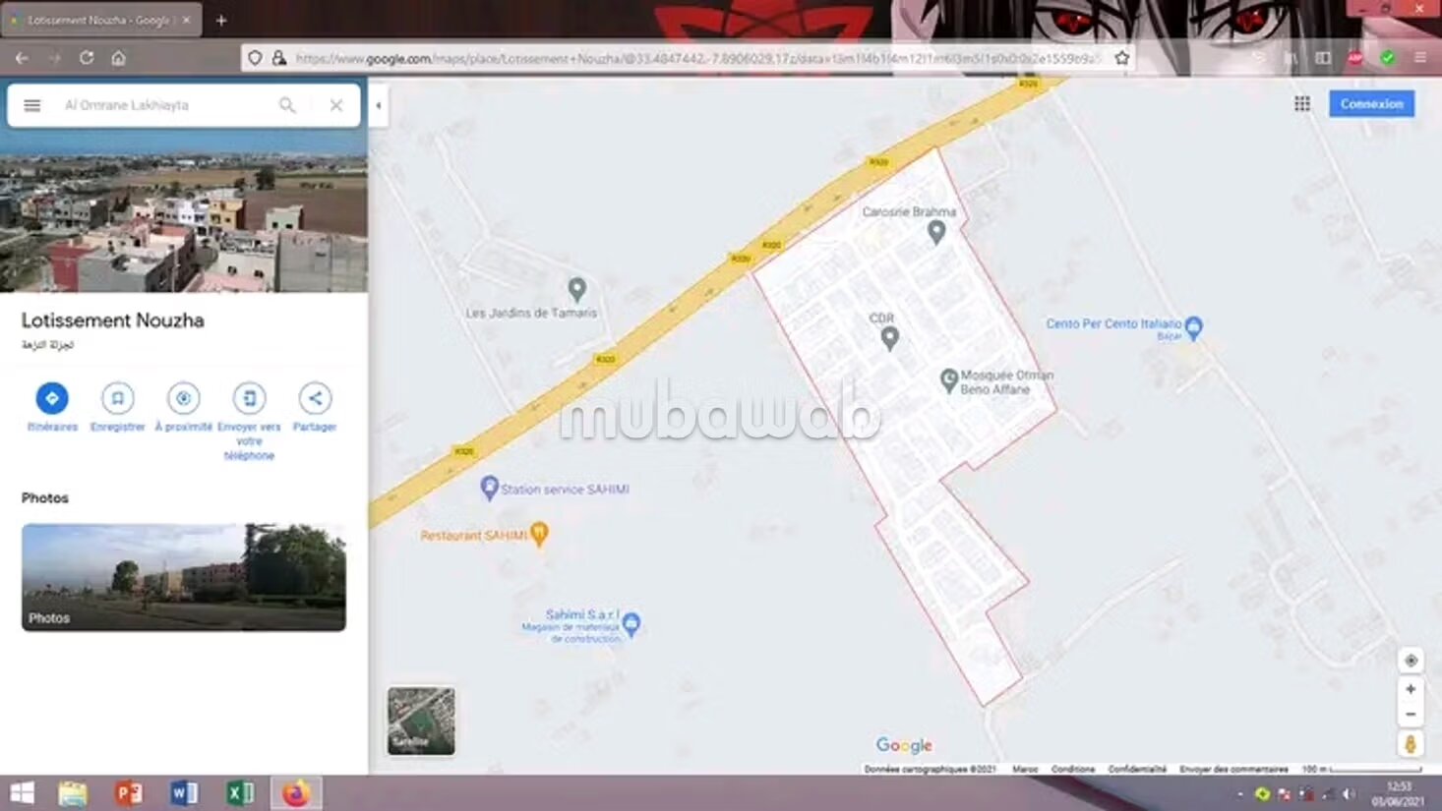
Task: Click the Connexion sign-in button
Action: pos(1371,103)
